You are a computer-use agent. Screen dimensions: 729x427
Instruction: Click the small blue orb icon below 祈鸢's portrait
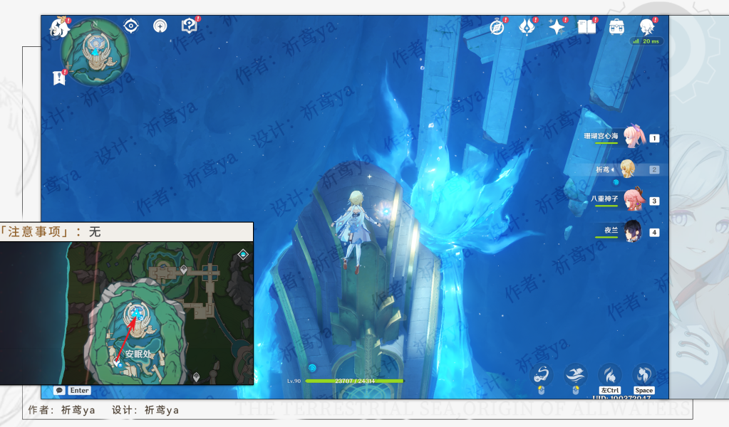(616, 182)
